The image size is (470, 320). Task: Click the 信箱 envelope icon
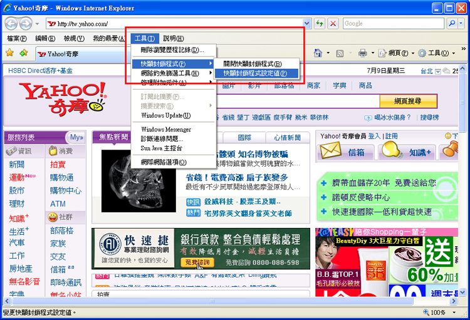click(330, 150)
